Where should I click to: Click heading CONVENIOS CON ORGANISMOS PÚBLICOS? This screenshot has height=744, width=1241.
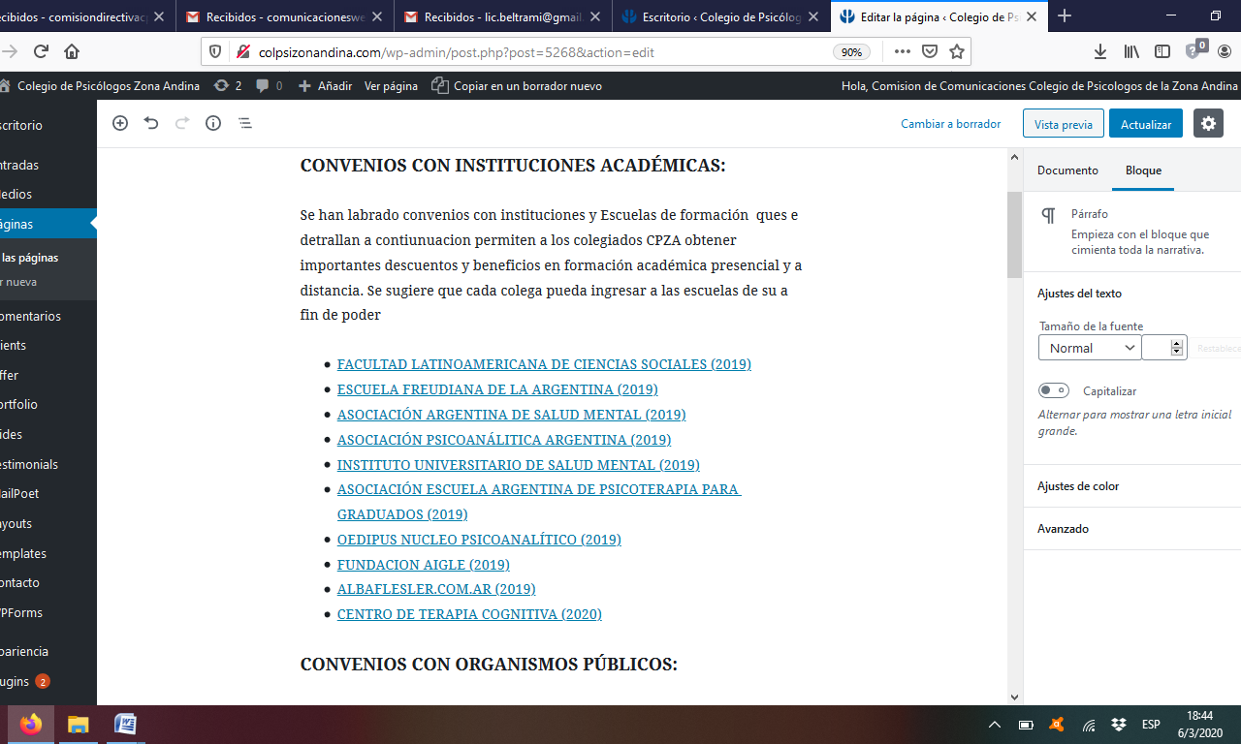pos(489,665)
